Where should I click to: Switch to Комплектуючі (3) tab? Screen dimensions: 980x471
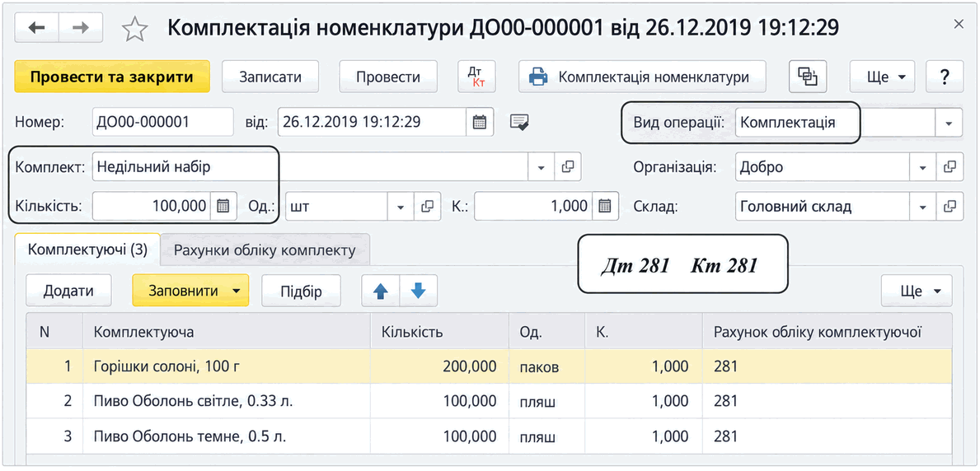(87, 250)
